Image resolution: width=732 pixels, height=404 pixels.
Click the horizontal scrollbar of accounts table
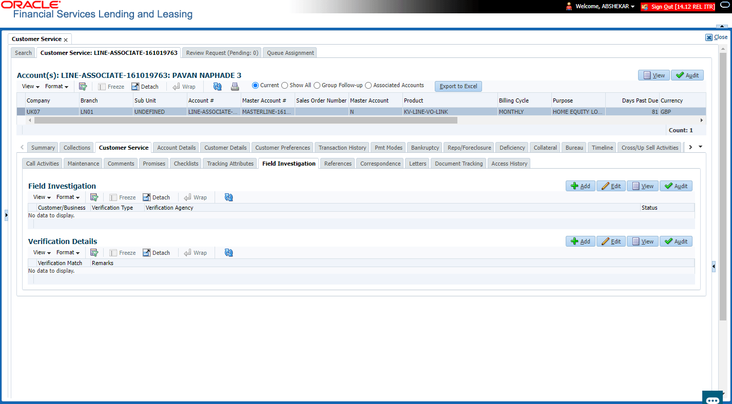click(246, 120)
